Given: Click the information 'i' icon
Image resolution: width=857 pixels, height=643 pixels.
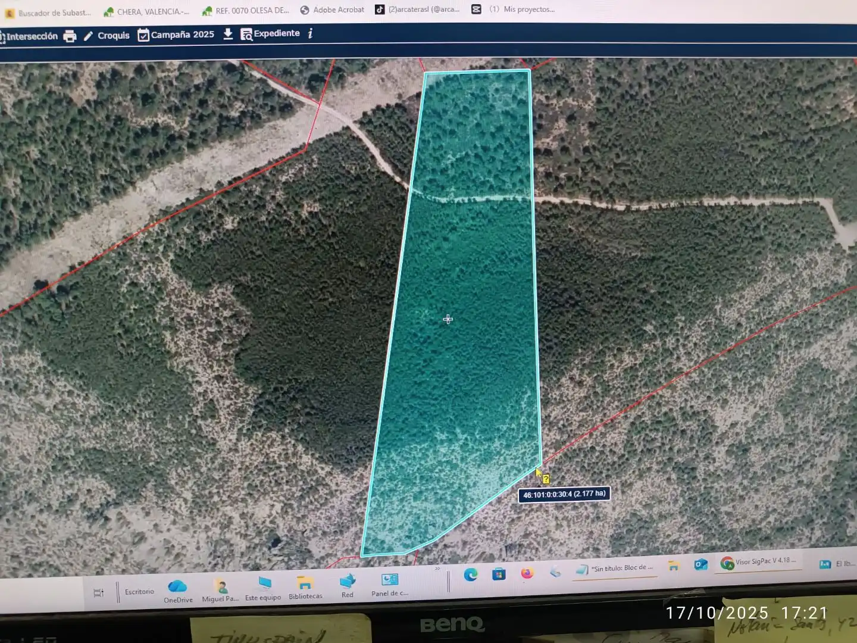Looking at the screenshot, I should tap(310, 33).
